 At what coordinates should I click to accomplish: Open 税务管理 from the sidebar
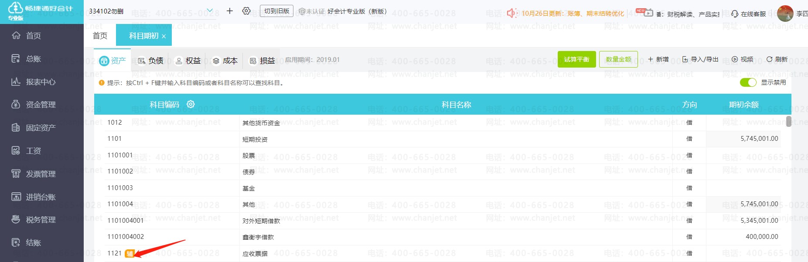tap(40, 220)
